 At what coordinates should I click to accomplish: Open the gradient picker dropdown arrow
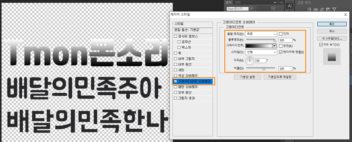point(274,46)
